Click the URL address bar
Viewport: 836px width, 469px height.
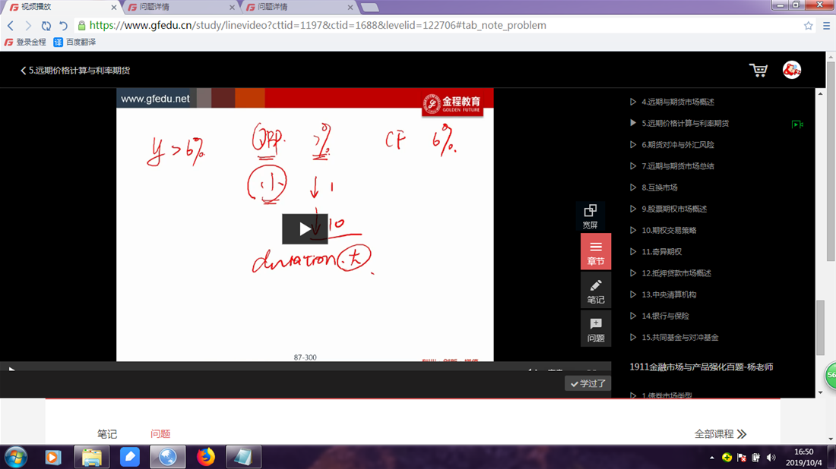[x=317, y=26]
